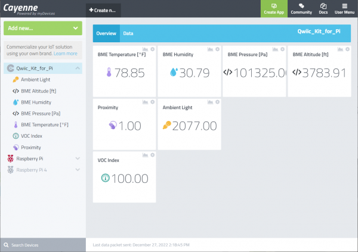The width and height of the screenshot is (358, 252).
Task: Click thermometer icon in BME Temperature widget
Action: pyautogui.click(x=109, y=72)
